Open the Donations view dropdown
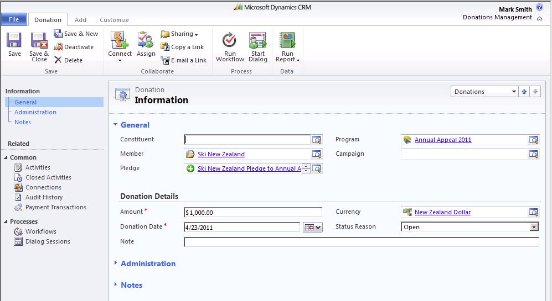 (484, 92)
